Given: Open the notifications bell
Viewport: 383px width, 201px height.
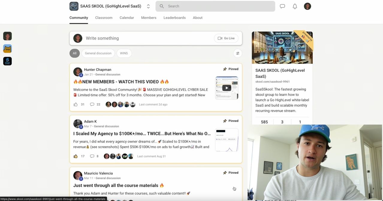Looking at the screenshot, I should [295, 6].
